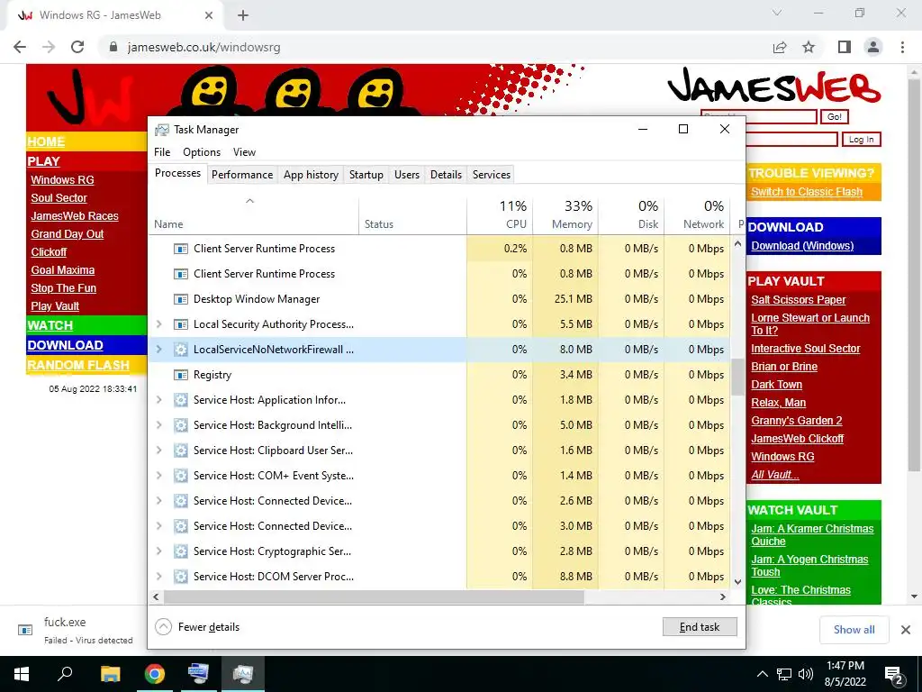Open the Chrome profile avatar
The image size is (922, 692).
873,47
